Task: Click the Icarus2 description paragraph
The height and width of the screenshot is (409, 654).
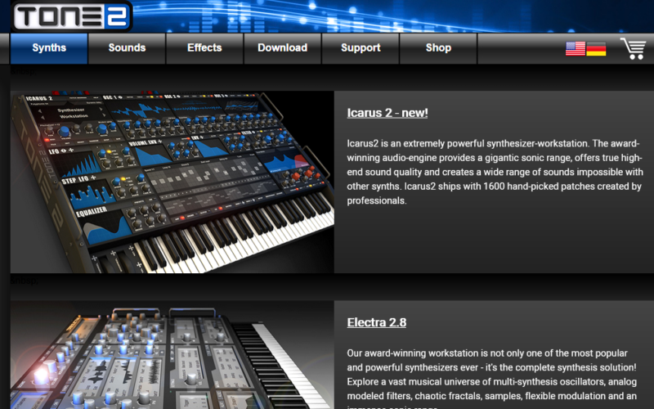Action: click(x=494, y=172)
